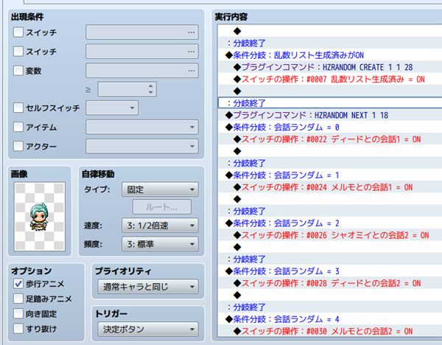Enable the first スイッチ condition checkbox

[x=18, y=32]
